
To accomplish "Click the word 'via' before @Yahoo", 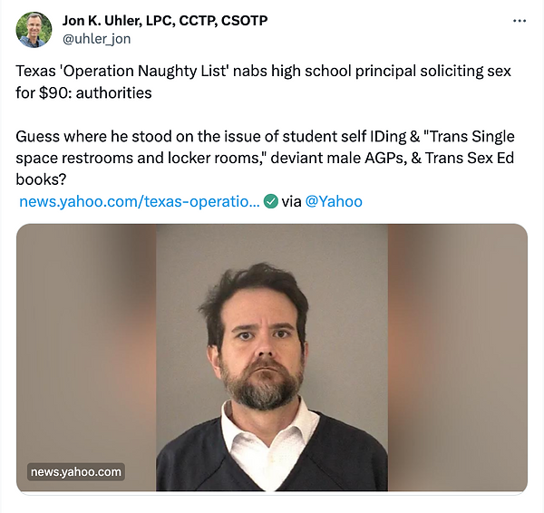I will click(x=291, y=201).
